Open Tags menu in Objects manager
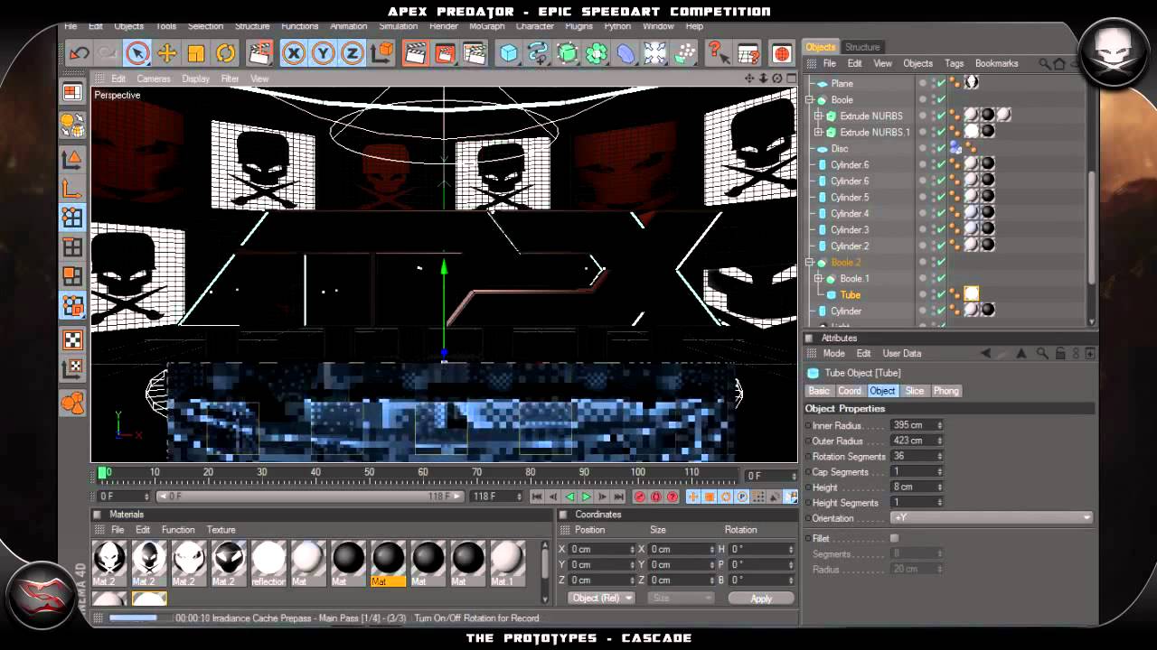1157x650 pixels. click(x=954, y=63)
